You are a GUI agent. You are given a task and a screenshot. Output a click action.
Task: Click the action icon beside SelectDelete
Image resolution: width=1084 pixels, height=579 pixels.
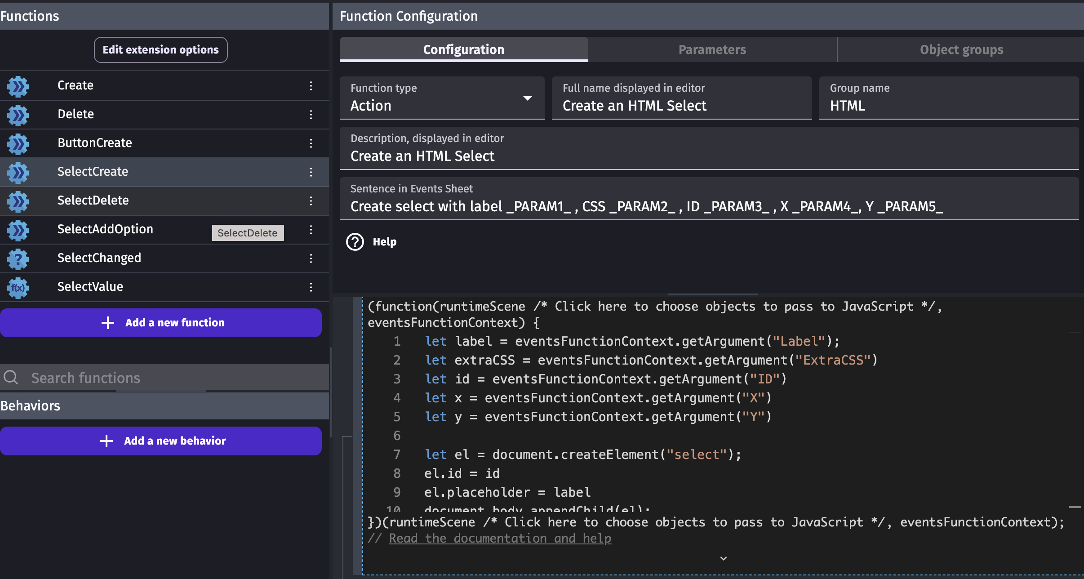(x=18, y=201)
